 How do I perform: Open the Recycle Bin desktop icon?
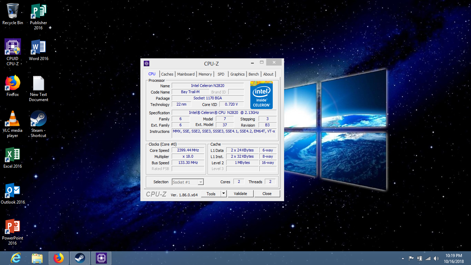(13, 14)
